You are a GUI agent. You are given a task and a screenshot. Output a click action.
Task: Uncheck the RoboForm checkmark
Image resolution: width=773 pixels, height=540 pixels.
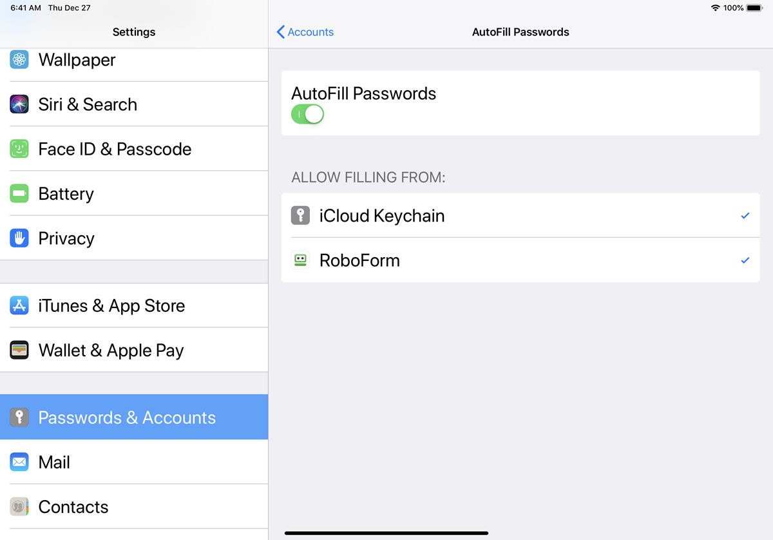(745, 260)
